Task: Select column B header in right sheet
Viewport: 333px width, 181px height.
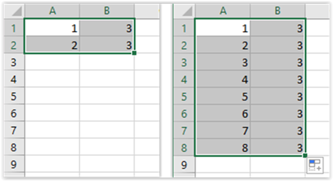Action: 278,11
